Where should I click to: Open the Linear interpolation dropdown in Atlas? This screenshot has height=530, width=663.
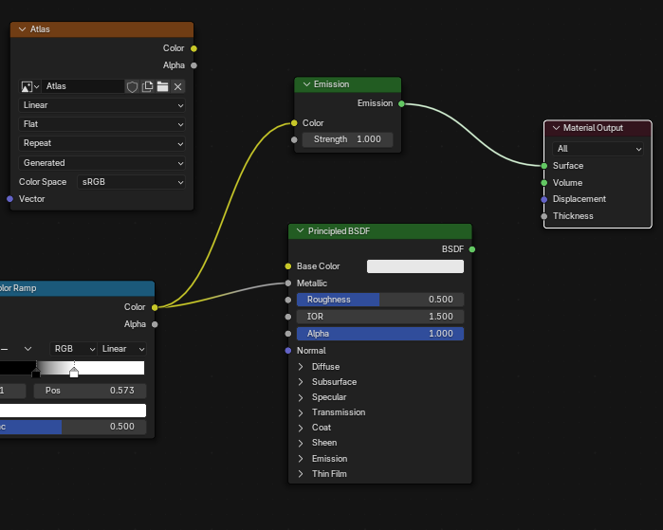[x=102, y=105]
